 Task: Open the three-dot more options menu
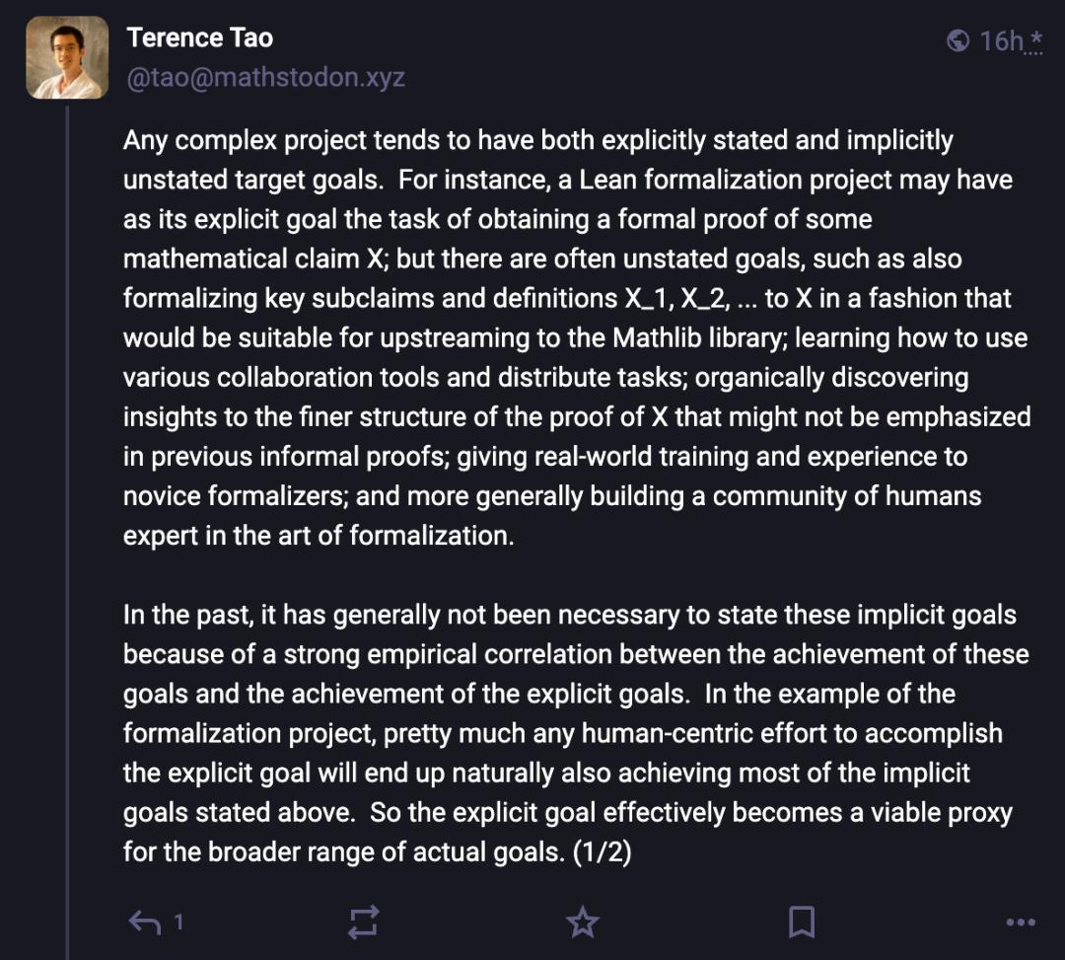click(1020, 923)
